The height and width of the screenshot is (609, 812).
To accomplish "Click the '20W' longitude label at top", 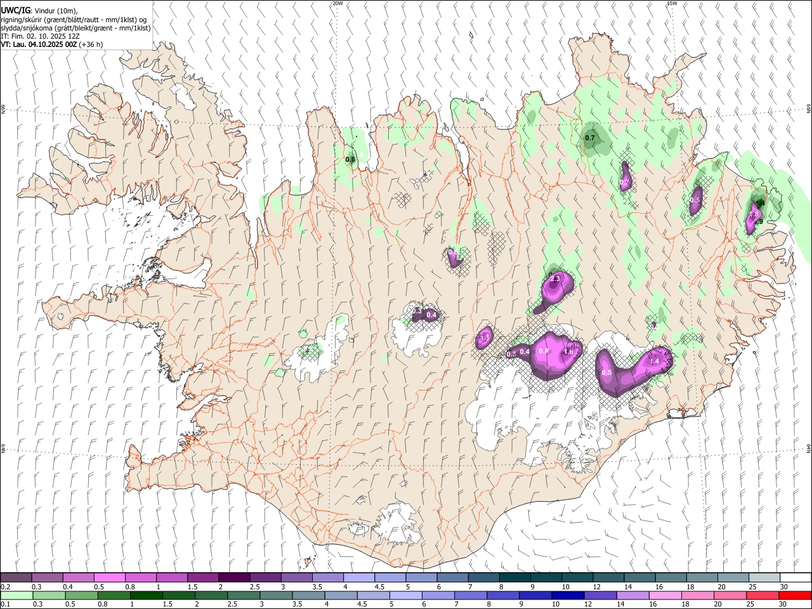I will [337, 3].
